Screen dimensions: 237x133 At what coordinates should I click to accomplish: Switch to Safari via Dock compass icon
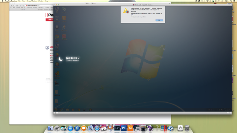[x=97, y=128]
